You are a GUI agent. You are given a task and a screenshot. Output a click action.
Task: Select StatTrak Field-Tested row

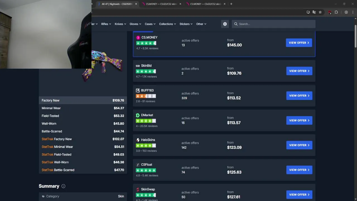pos(83,154)
